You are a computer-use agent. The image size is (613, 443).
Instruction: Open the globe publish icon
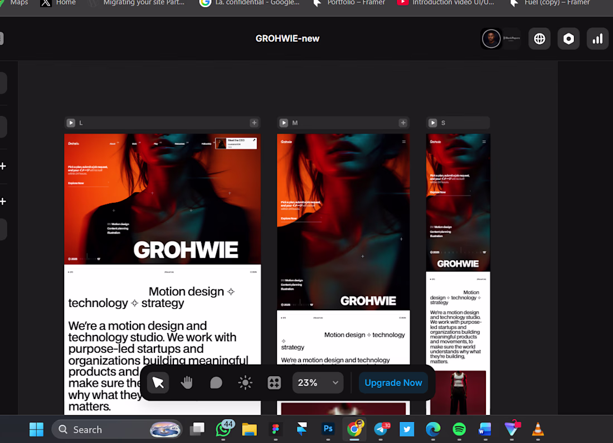[539, 38]
